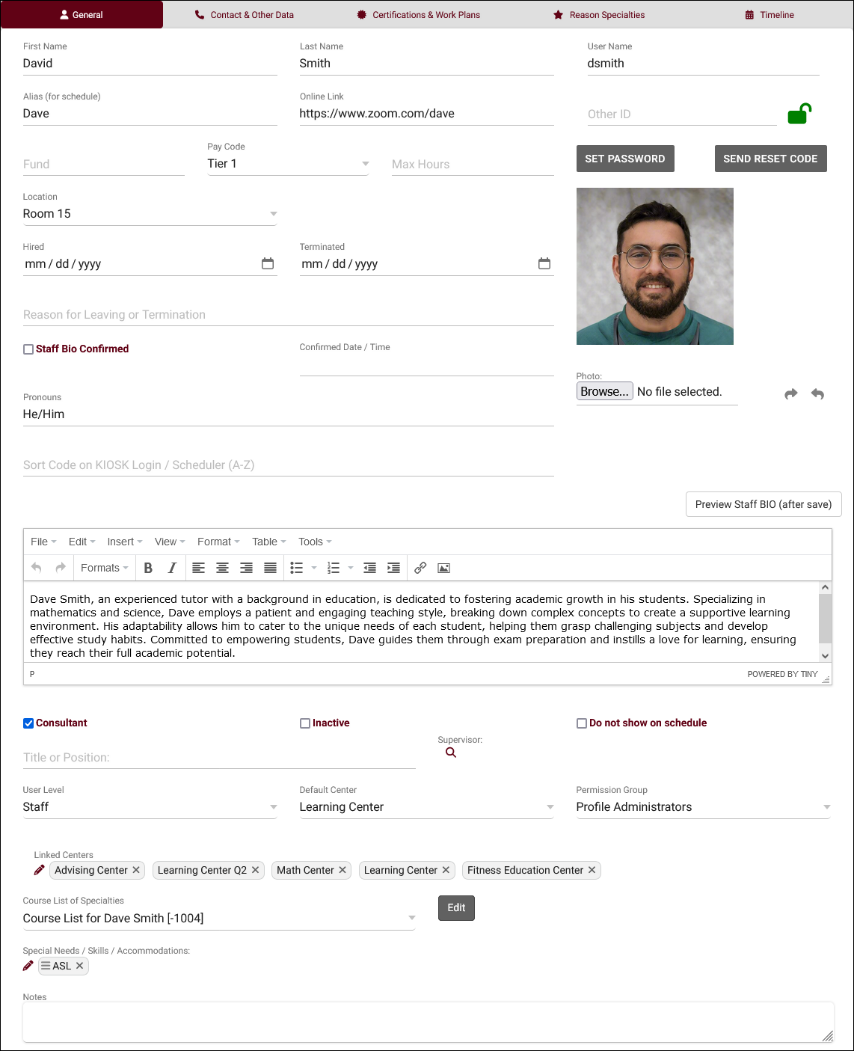
Task: Click the Supervisor search magnifier icon
Action: tap(451, 753)
